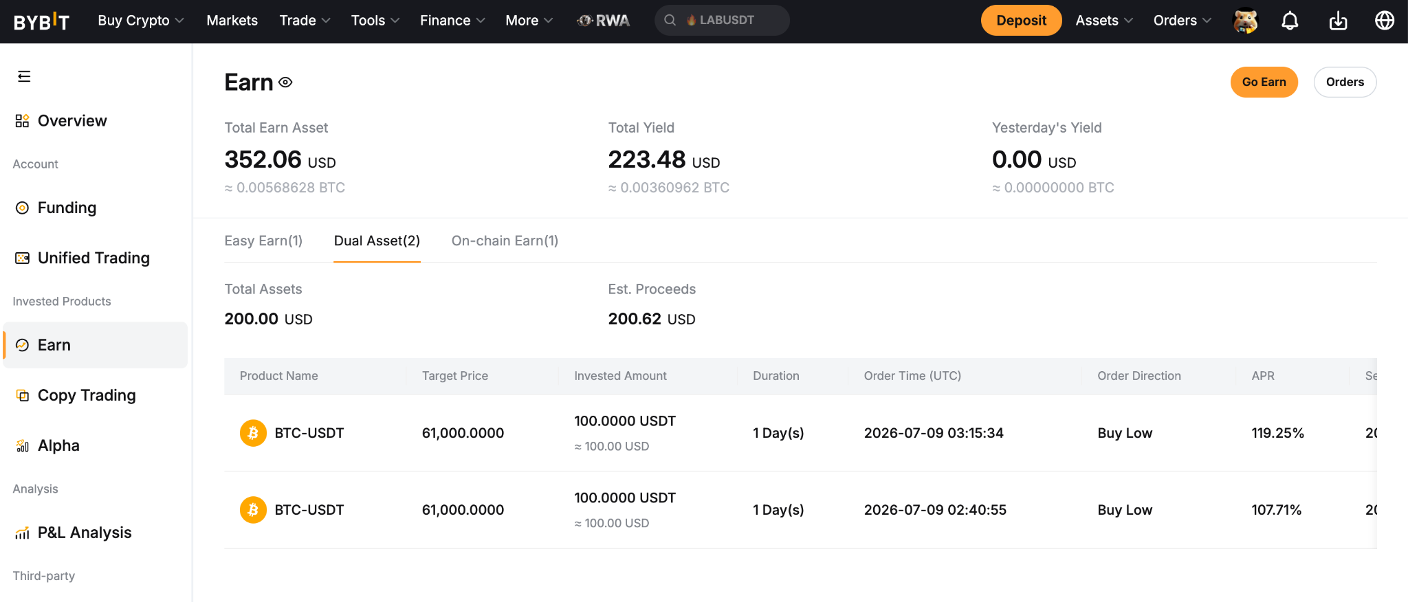This screenshot has width=1408, height=602.
Task: Click the orange Deposit button
Action: tap(1021, 21)
